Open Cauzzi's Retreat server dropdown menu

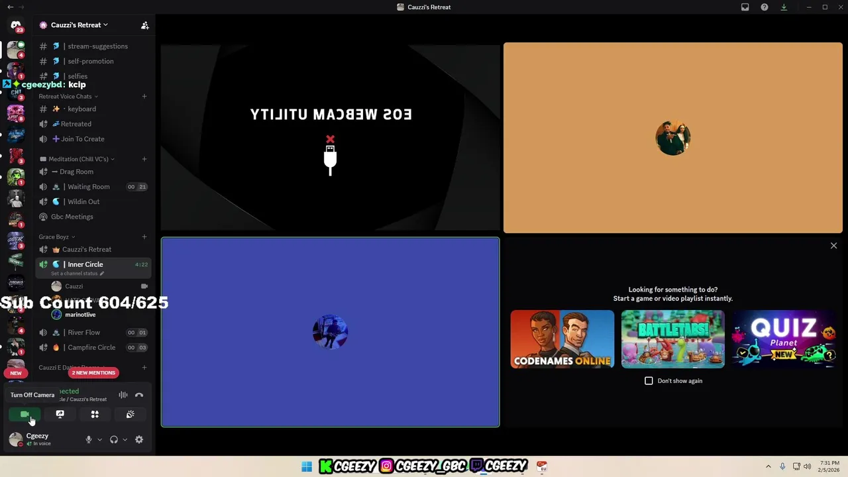[79, 25]
